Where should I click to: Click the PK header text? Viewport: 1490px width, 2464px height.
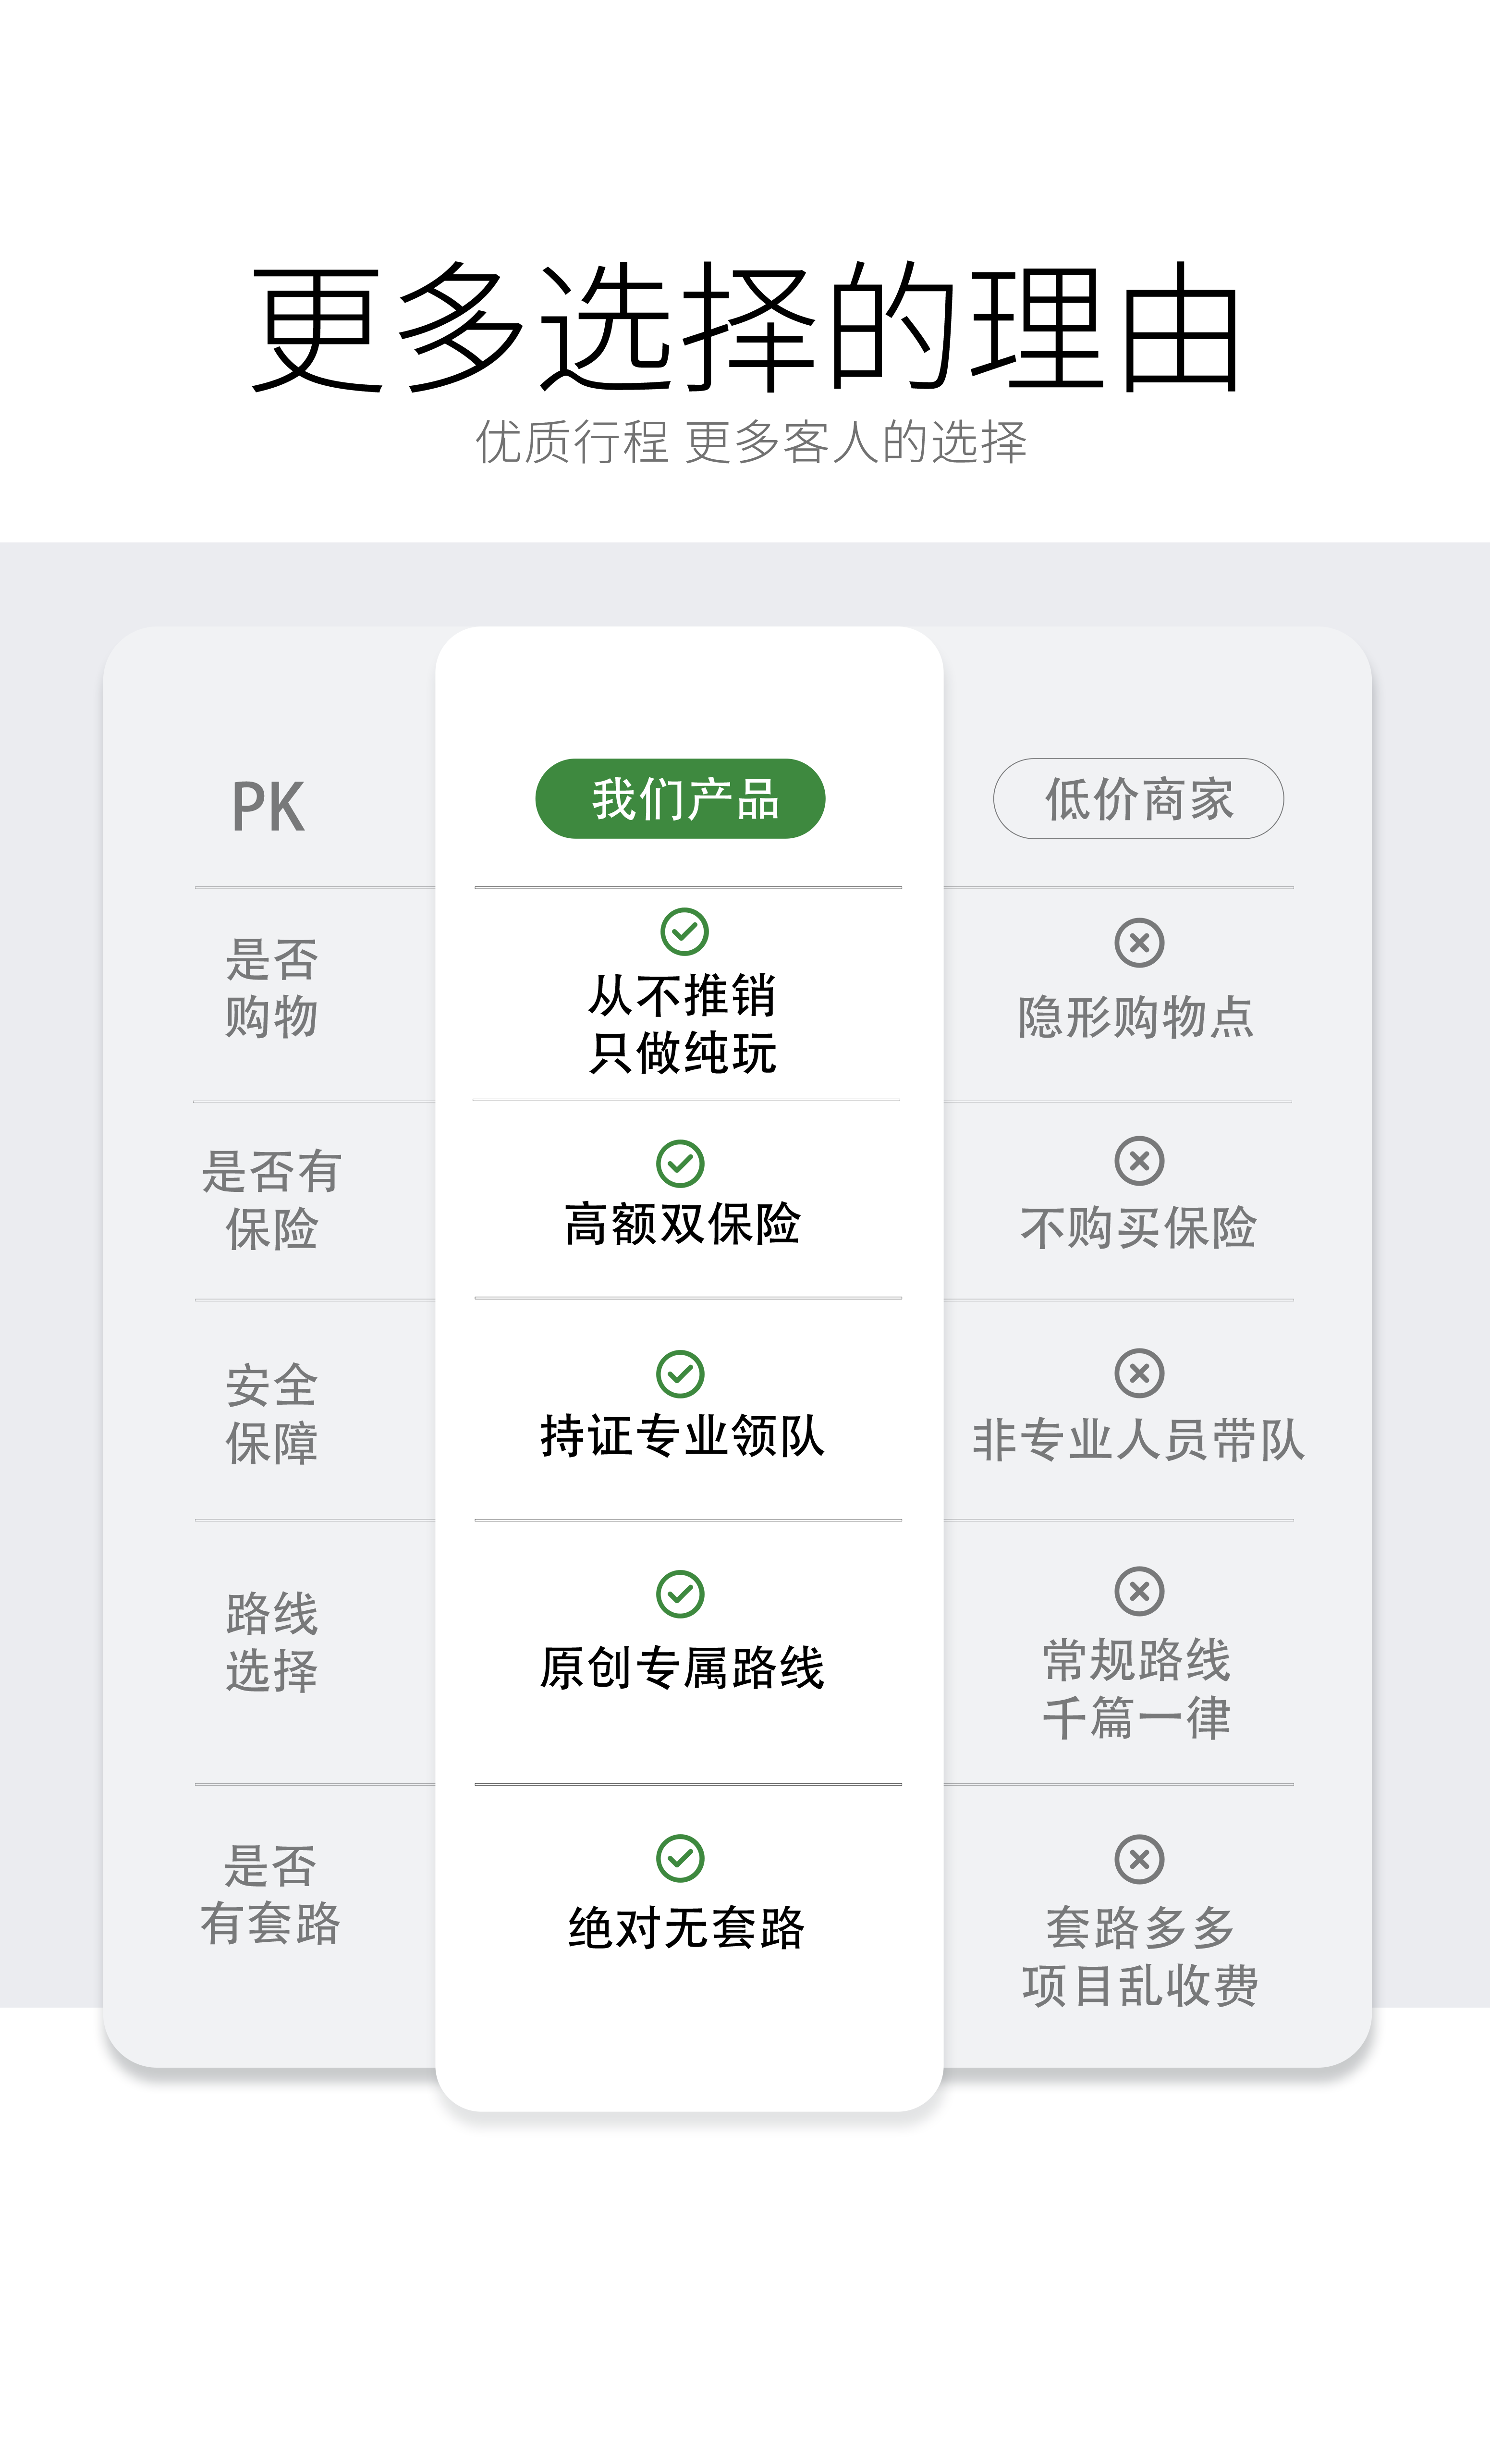[x=268, y=807]
